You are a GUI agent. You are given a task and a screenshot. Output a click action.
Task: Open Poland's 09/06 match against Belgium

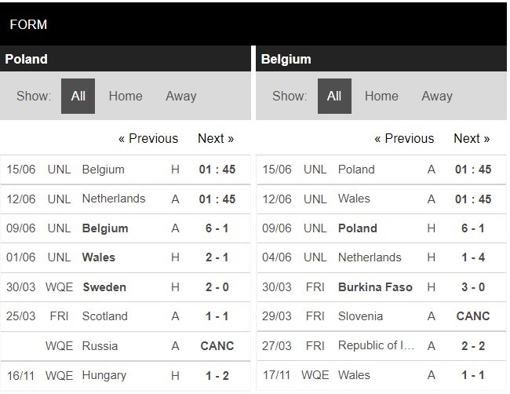pyautogui.click(x=126, y=228)
